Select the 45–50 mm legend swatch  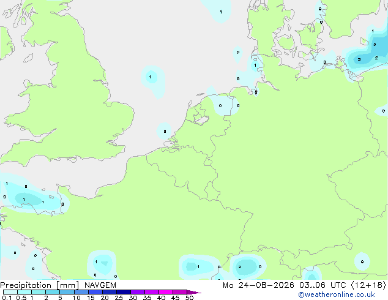[x=180, y=292]
